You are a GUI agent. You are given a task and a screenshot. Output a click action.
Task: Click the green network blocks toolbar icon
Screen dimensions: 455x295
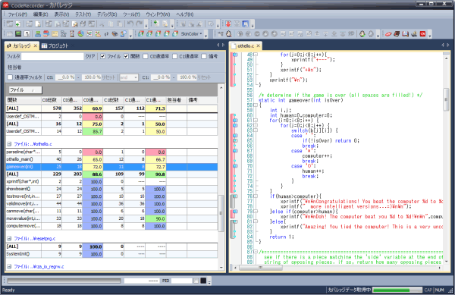click(x=38, y=34)
